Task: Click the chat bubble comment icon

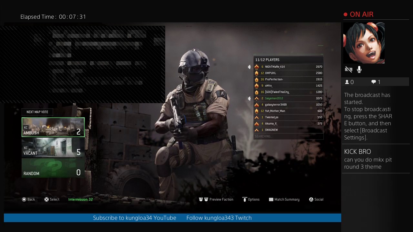Action: tap(373, 82)
